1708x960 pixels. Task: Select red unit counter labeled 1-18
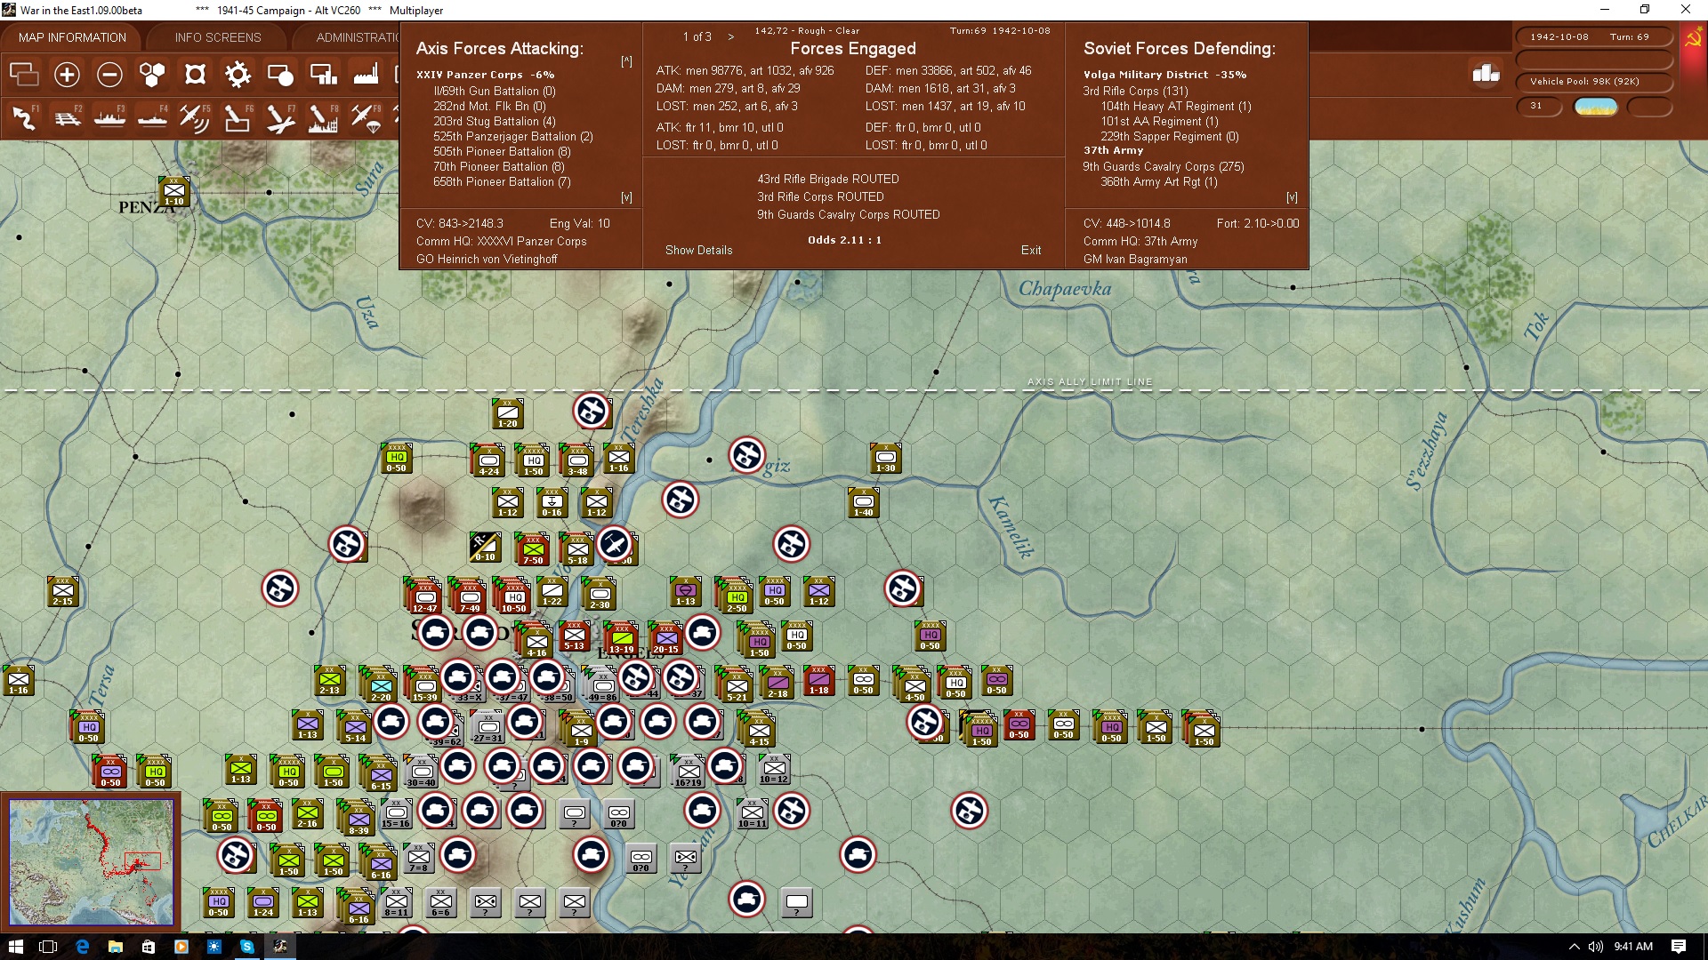coord(818,680)
